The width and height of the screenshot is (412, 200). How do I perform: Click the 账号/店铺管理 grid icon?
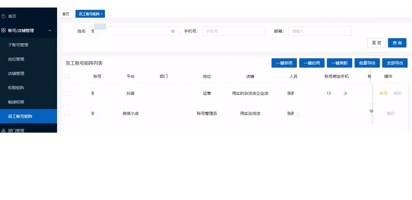tap(4, 30)
